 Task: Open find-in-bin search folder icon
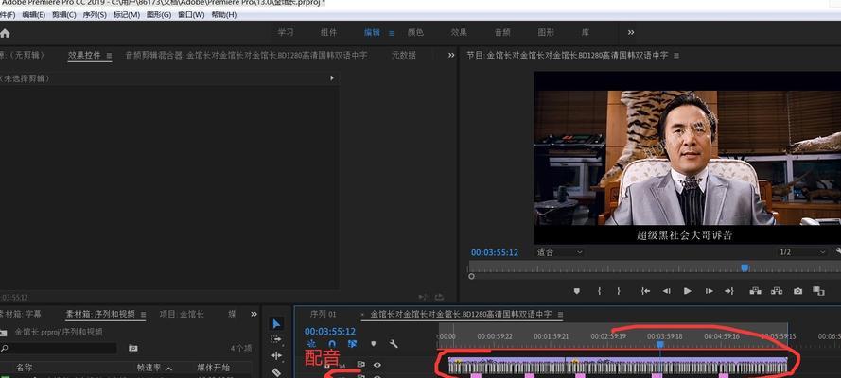point(133,348)
